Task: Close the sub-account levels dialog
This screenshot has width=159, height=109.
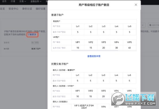Action: tap(136, 5)
